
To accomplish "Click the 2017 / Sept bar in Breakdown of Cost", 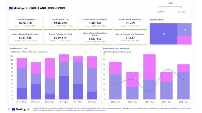I will point(50,79).
